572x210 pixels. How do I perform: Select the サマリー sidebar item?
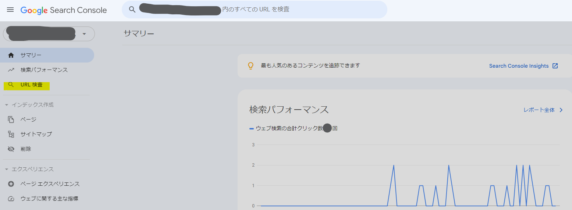[47, 55]
